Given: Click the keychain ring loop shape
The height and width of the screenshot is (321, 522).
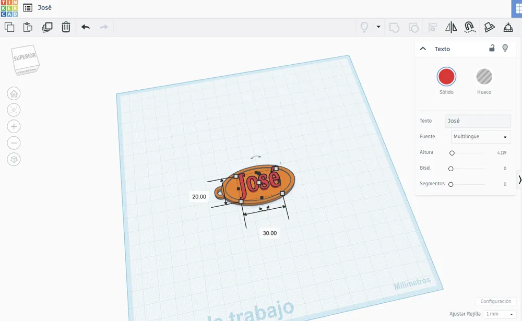Looking at the screenshot, I should [219, 192].
